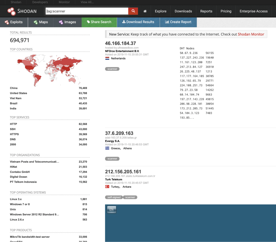Click Evergy S.A. organization name

113,141
